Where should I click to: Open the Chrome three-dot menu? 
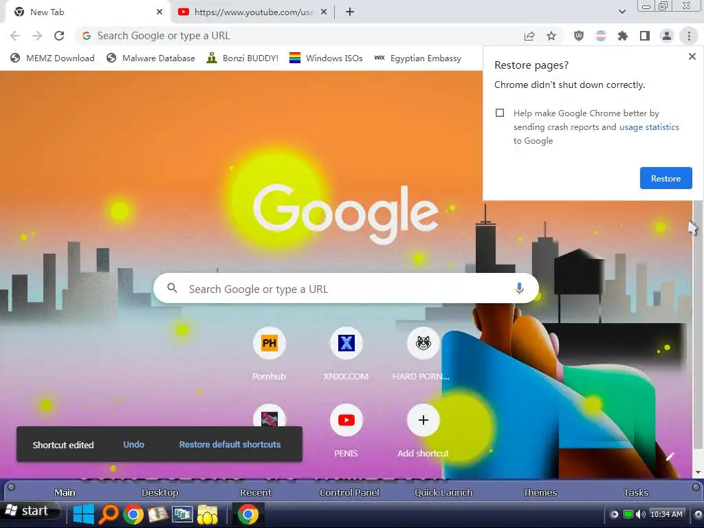[689, 36]
